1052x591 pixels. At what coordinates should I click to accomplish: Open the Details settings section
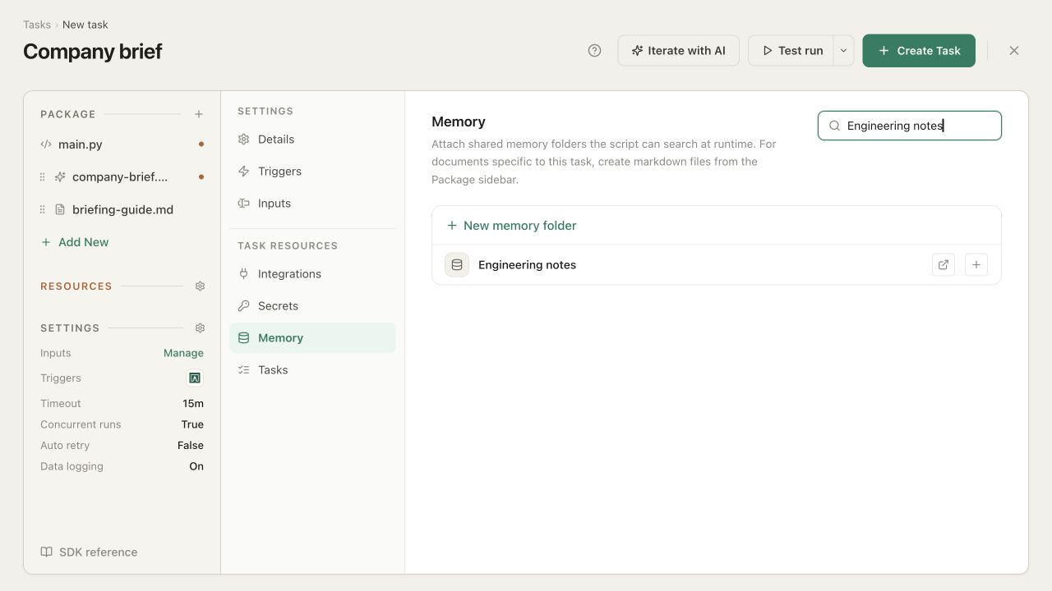(312, 140)
